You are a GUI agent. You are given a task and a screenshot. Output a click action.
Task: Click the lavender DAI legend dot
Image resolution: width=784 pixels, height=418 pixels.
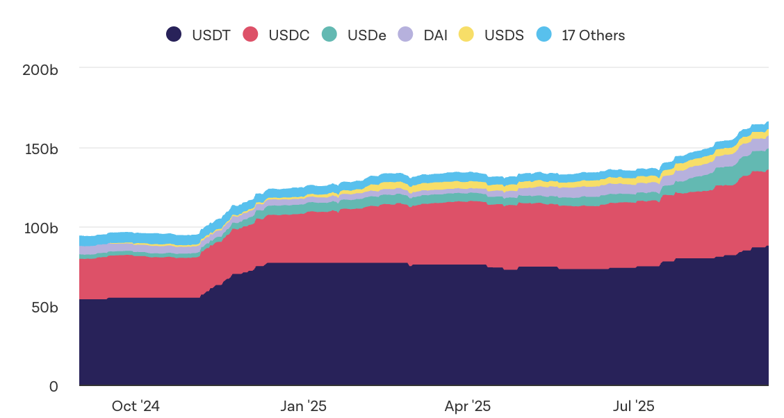point(405,35)
